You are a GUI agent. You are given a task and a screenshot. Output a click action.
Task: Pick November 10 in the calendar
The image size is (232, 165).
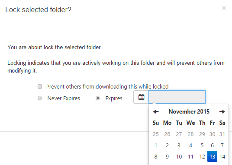tap(179, 156)
